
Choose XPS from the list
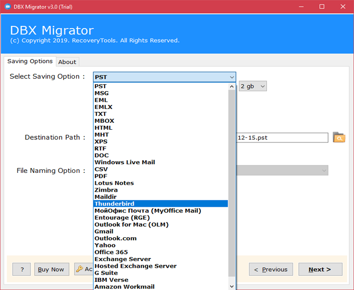[x=161, y=141]
